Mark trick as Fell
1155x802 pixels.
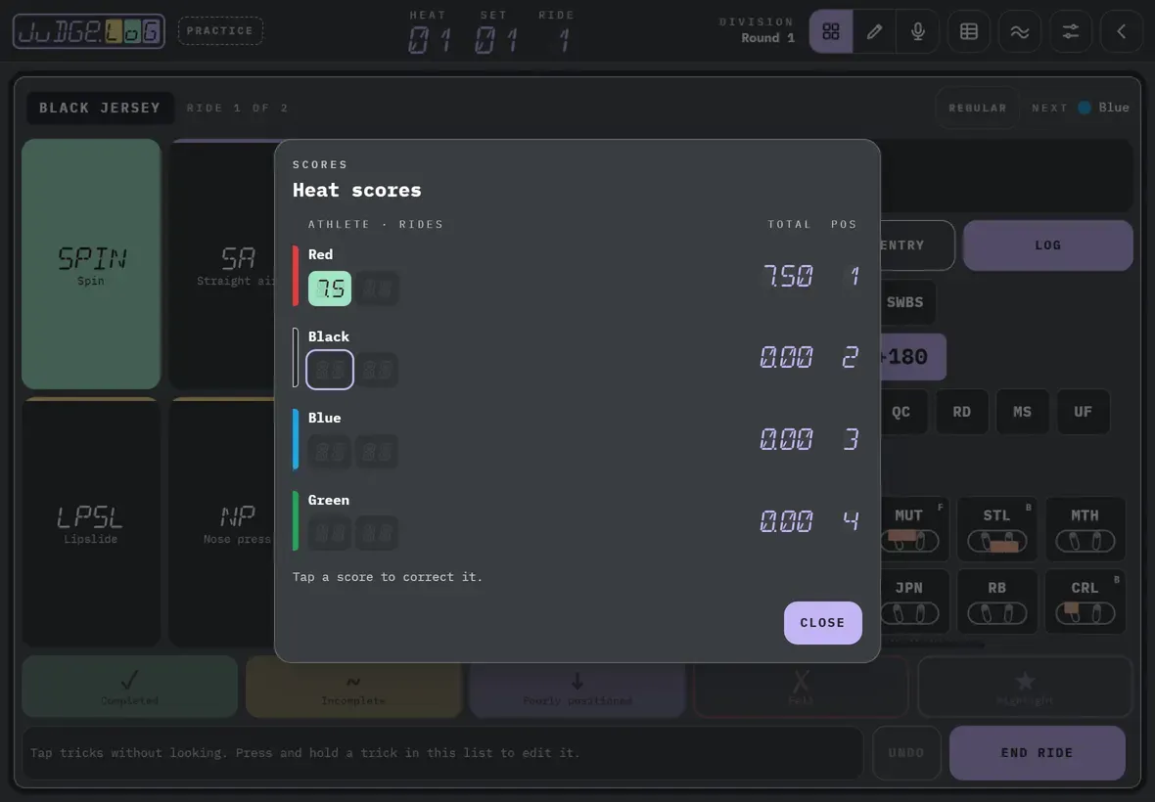click(x=802, y=687)
